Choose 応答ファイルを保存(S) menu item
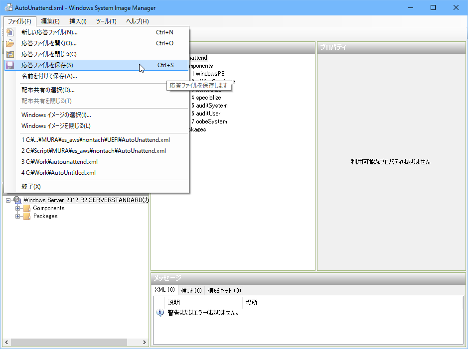The image size is (468, 349). 96,65
